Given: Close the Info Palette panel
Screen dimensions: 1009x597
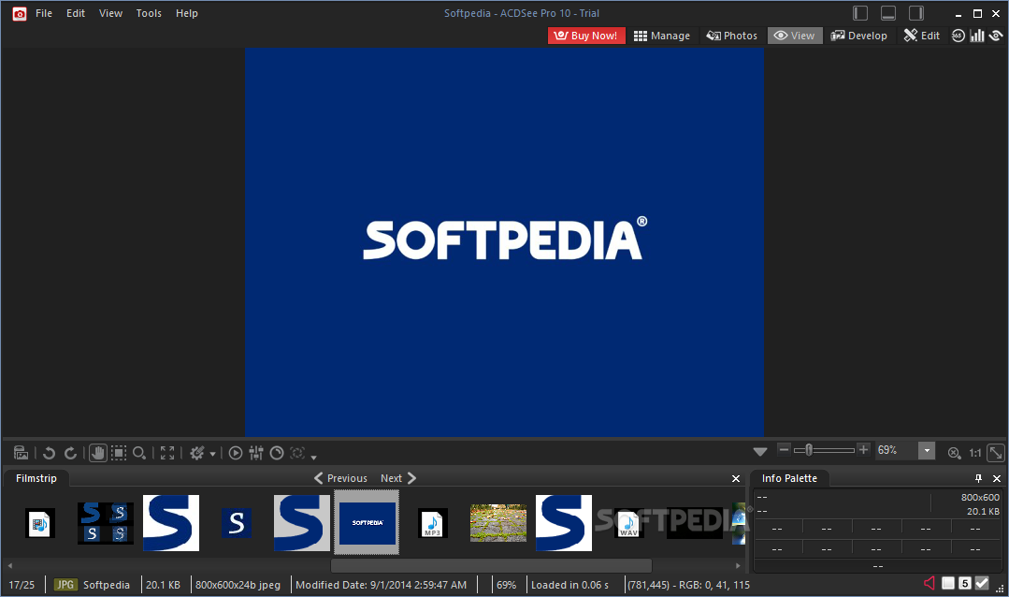Looking at the screenshot, I should pyautogui.click(x=996, y=478).
